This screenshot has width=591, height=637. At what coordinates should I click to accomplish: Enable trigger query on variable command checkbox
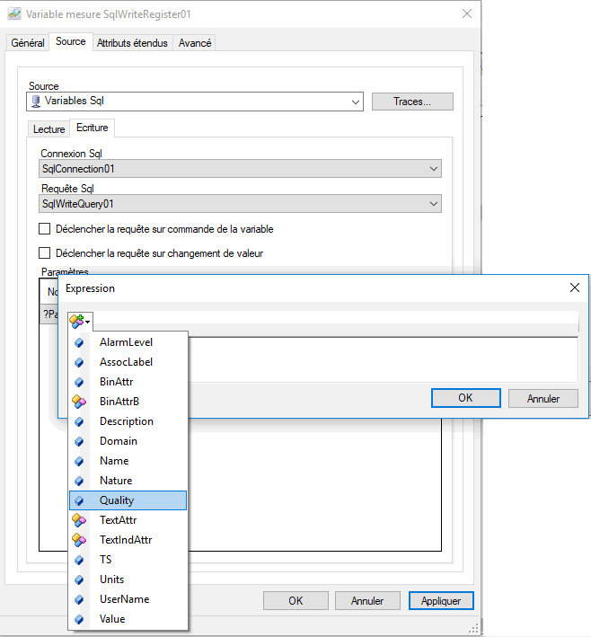tap(45, 229)
